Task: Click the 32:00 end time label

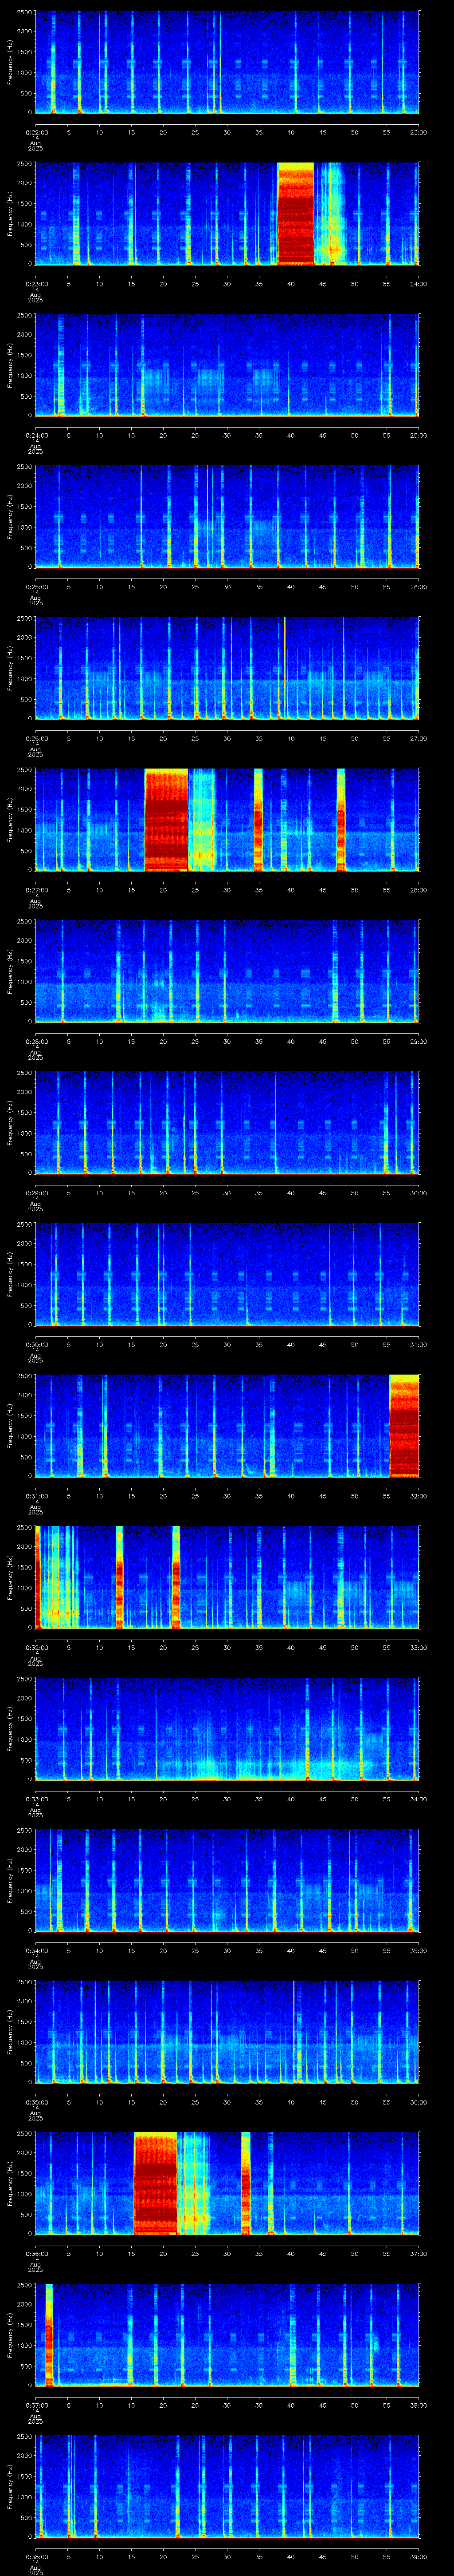Action: coord(418,1496)
